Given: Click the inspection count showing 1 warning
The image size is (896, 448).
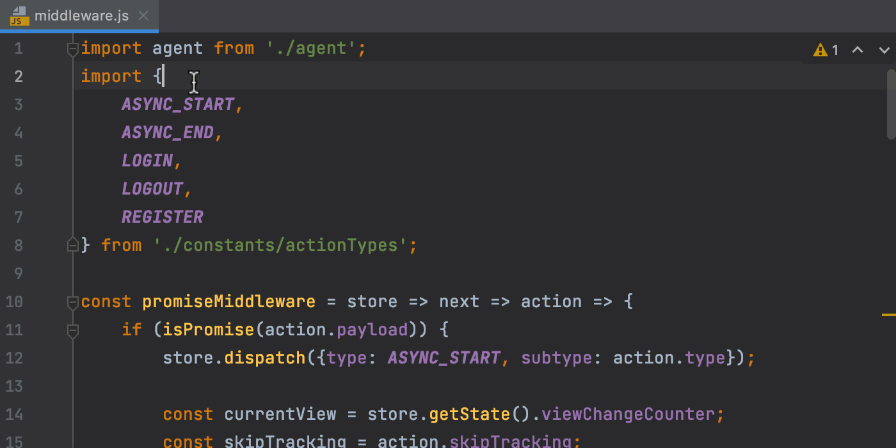Looking at the screenshot, I should (x=835, y=49).
